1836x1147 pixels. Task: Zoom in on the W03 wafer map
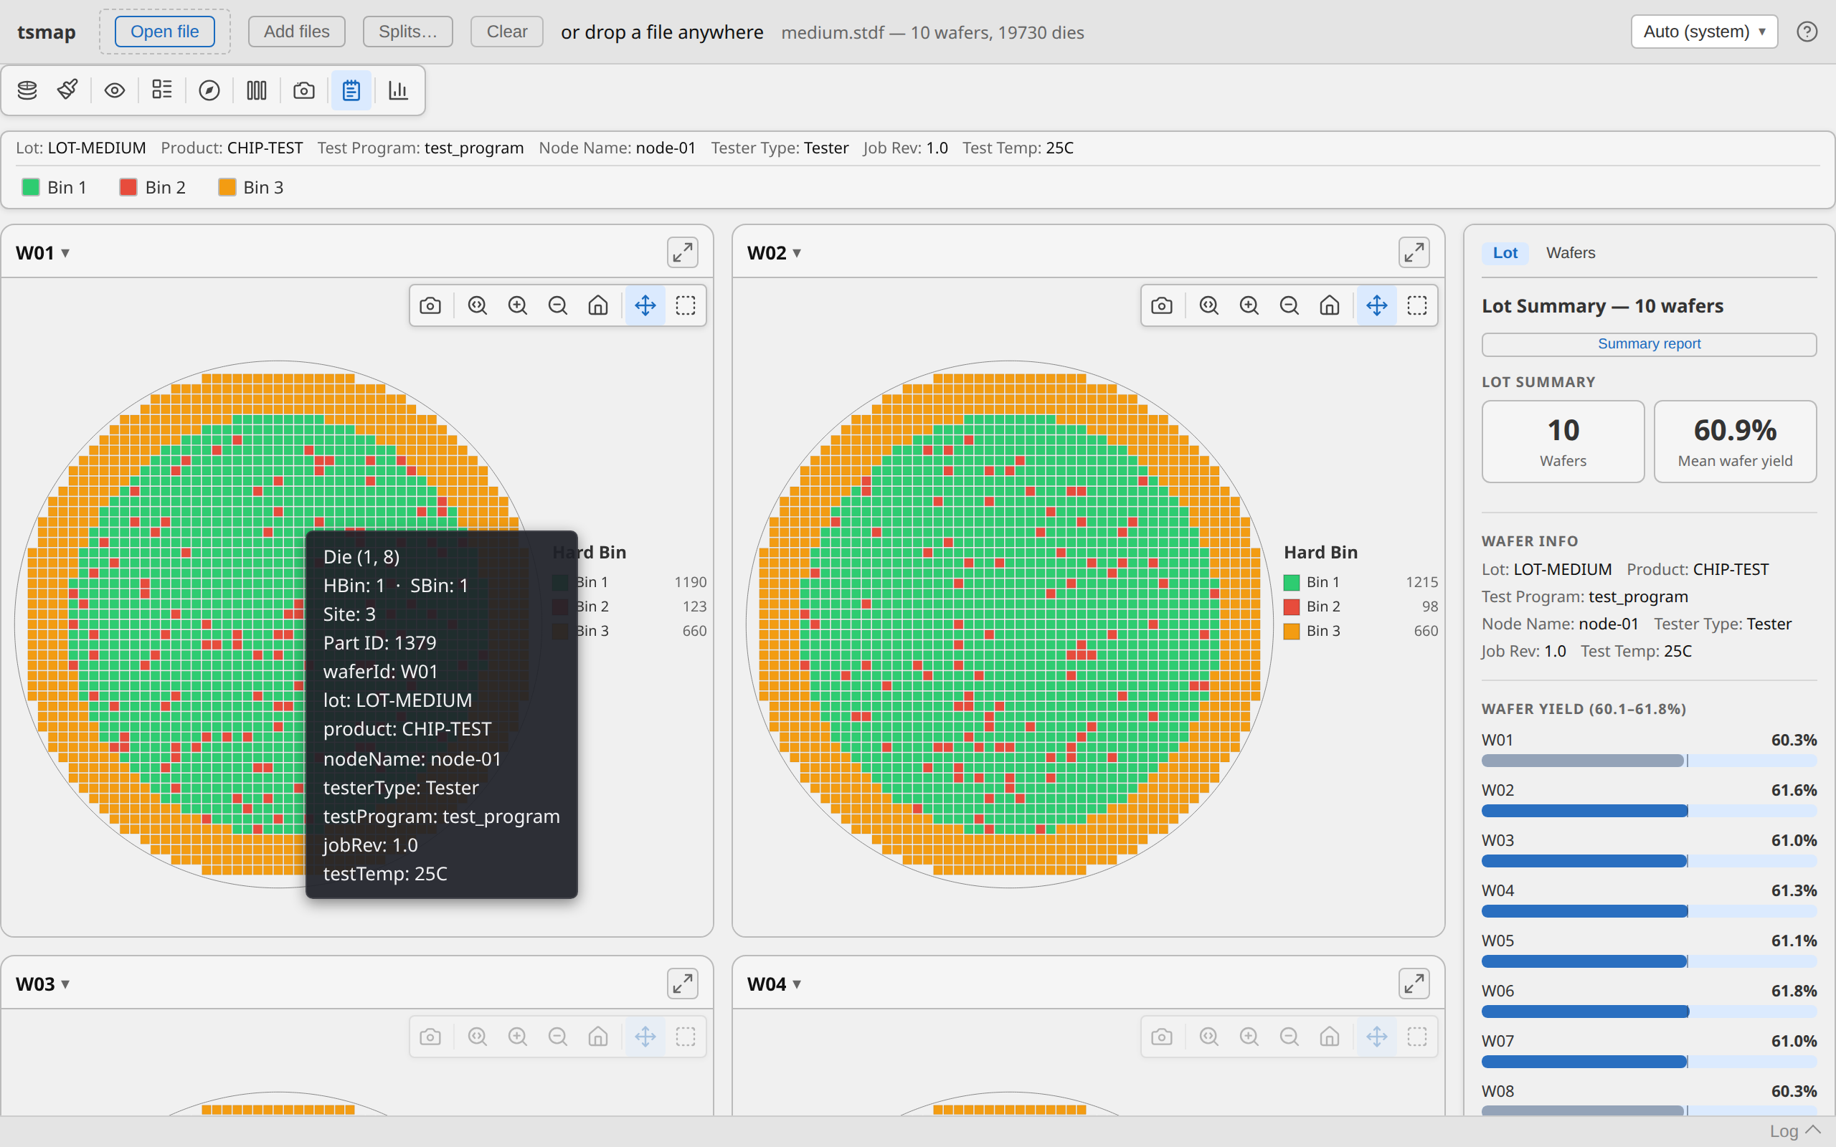[517, 1037]
